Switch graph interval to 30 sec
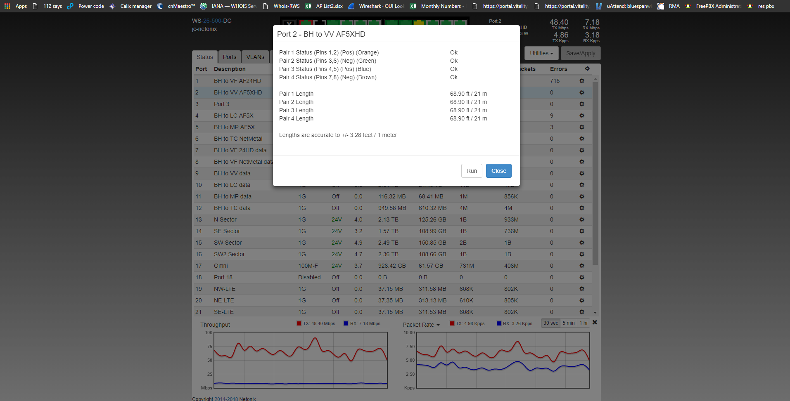The image size is (790, 401). [x=550, y=323]
